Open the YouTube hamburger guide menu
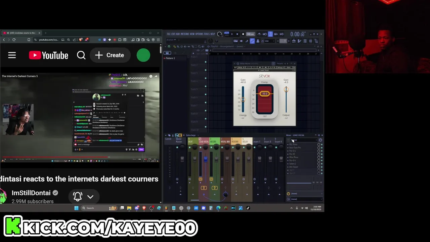 coord(12,55)
